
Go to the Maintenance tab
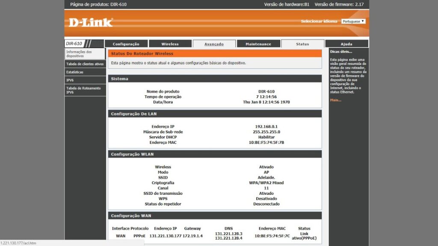click(258, 44)
